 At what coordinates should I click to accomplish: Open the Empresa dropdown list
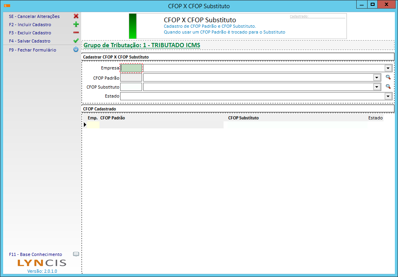click(x=388, y=68)
